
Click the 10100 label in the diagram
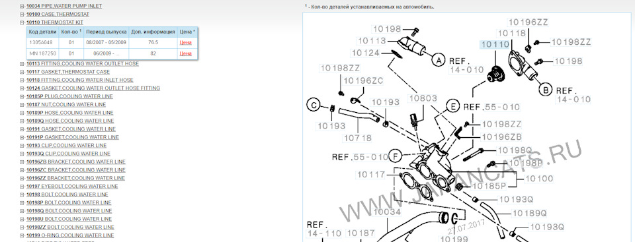coord(539,178)
